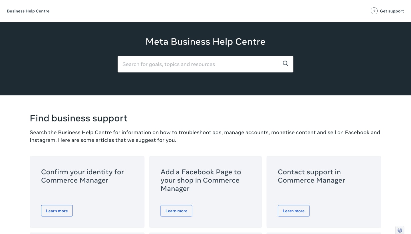The height and width of the screenshot is (234, 411).
Task: Click the search magnifier icon
Action: point(285,63)
